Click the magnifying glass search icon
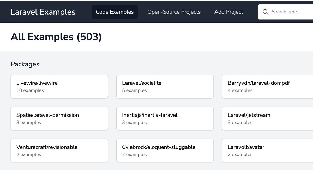 tap(266, 12)
